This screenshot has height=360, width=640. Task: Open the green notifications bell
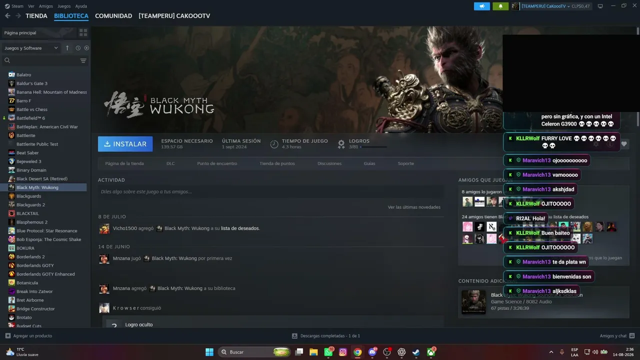click(x=500, y=6)
